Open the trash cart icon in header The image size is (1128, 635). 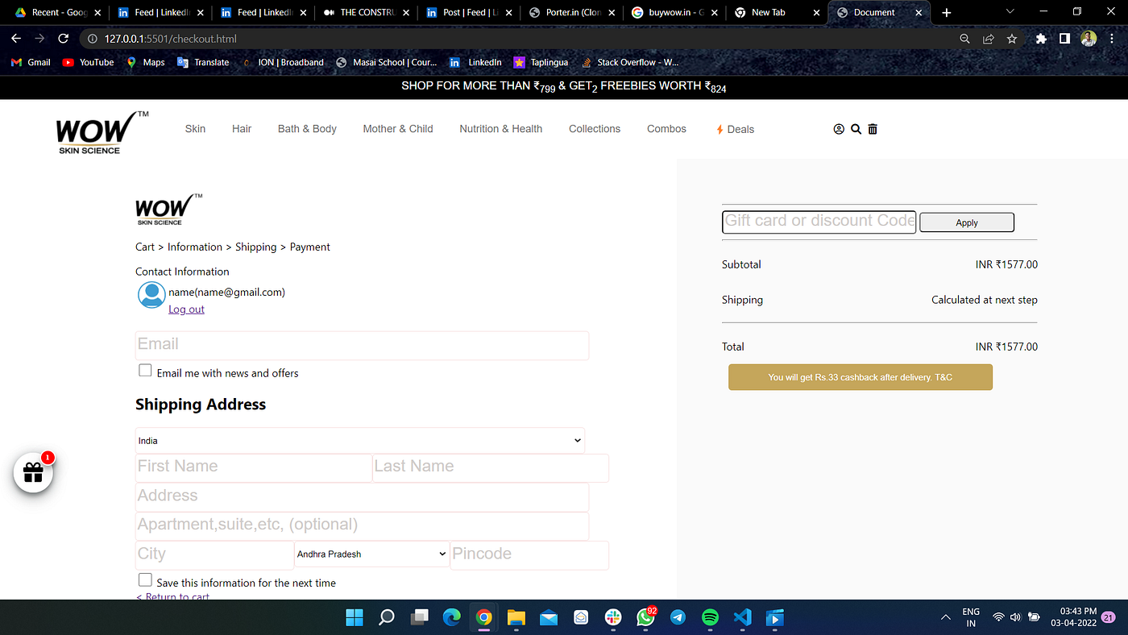click(x=873, y=129)
